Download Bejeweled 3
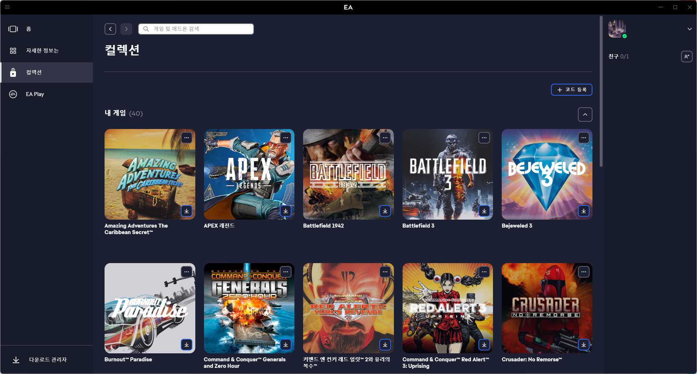Viewport: 697px width, 374px height. 584,211
